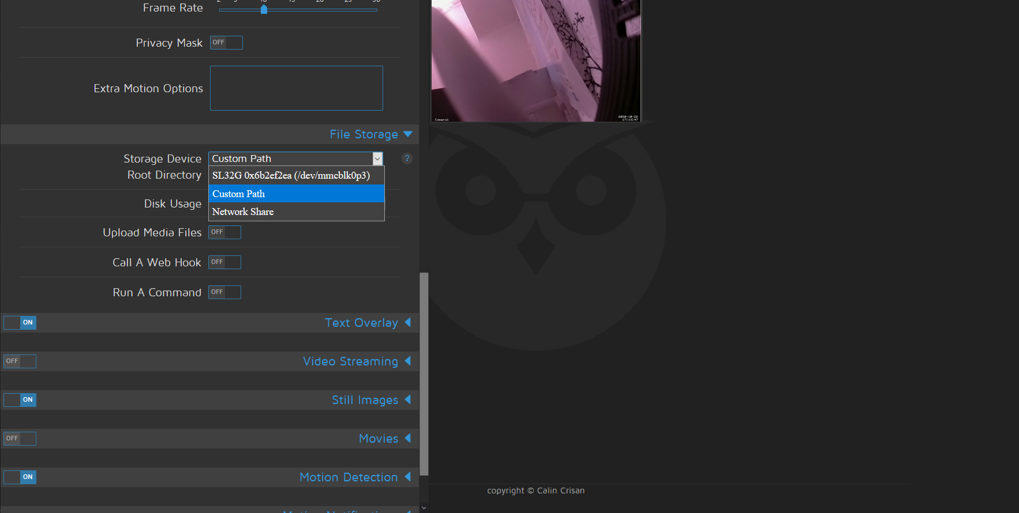1019x513 pixels.
Task: Toggle the Privacy Mask switch
Action: pyautogui.click(x=226, y=43)
